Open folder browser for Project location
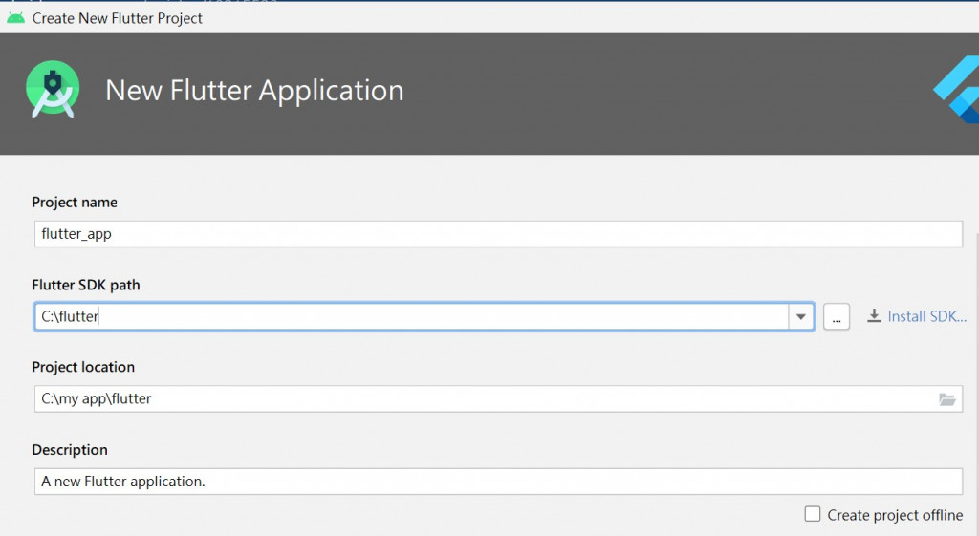Viewport: 979px width, 536px height. click(x=947, y=399)
